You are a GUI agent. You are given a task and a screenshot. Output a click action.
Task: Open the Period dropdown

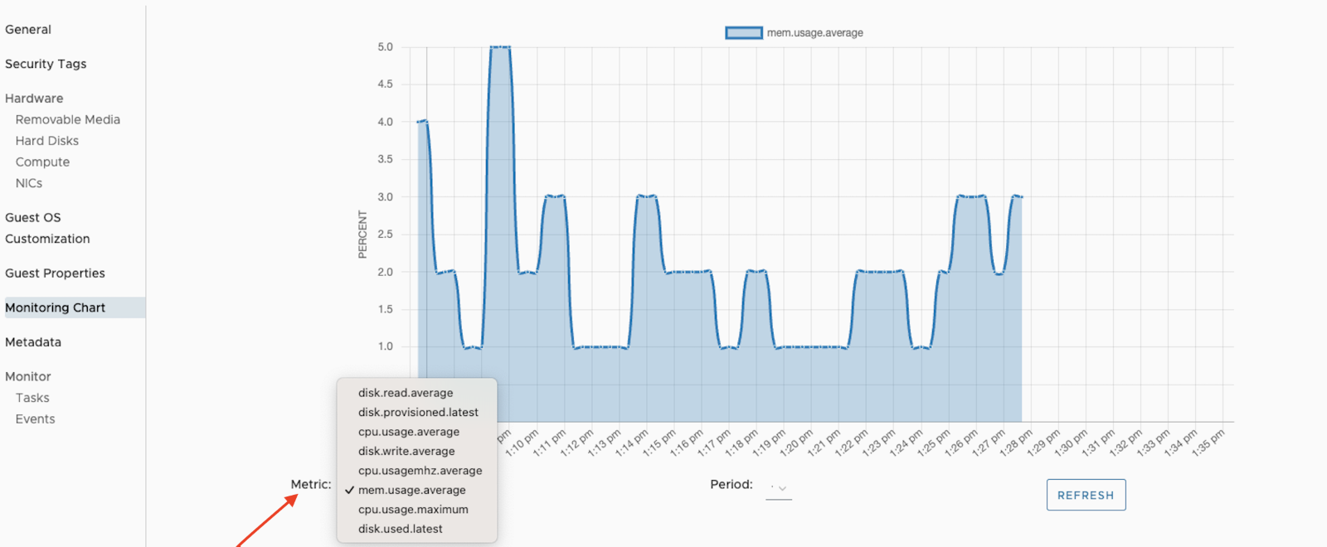[x=779, y=489]
